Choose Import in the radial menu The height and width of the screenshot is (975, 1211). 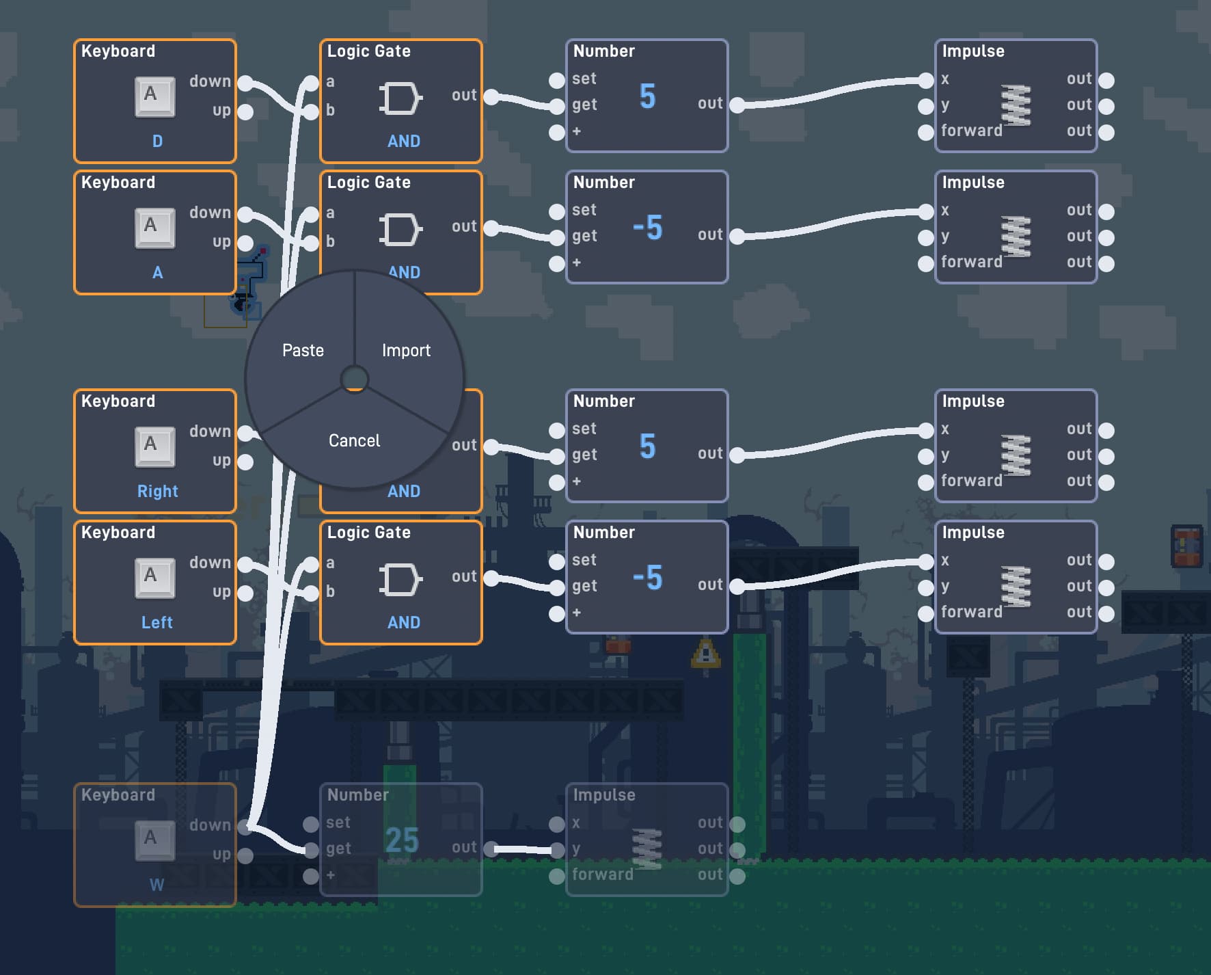[406, 350]
